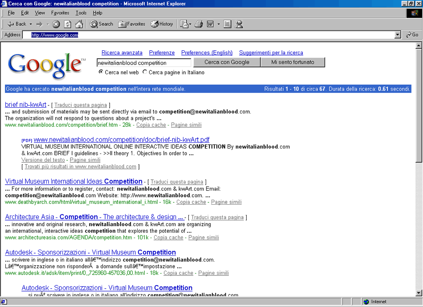Open 'Virtual Museum International Ideas Competition' result

click(x=73, y=182)
